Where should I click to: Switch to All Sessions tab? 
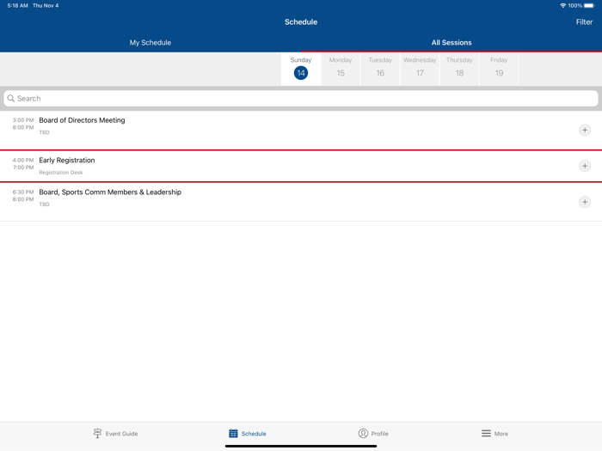click(451, 42)
